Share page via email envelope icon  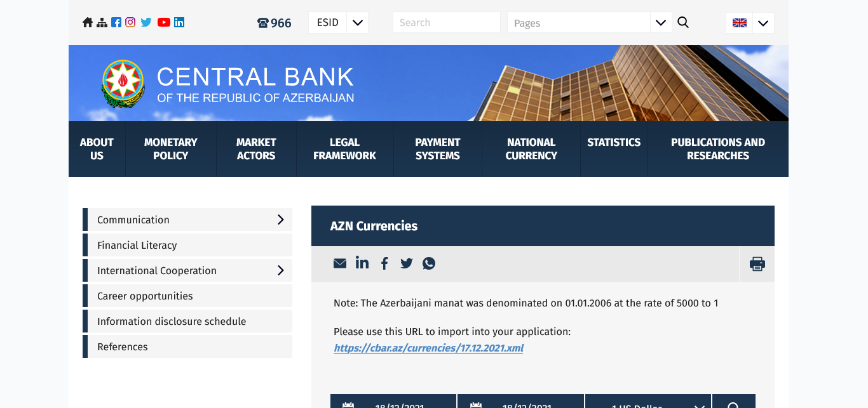pyautogui.click(x=340, y=263)
